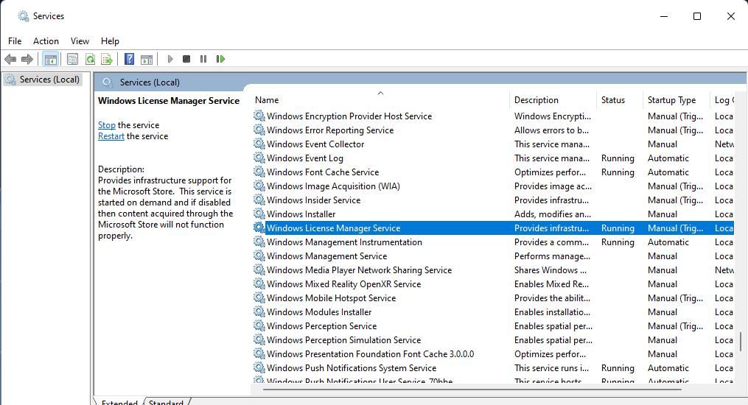Viewport: 748px width, 405px height.
Task: Toggle the Show/Hide Action Pane icon
Action: tap(147, 59)
